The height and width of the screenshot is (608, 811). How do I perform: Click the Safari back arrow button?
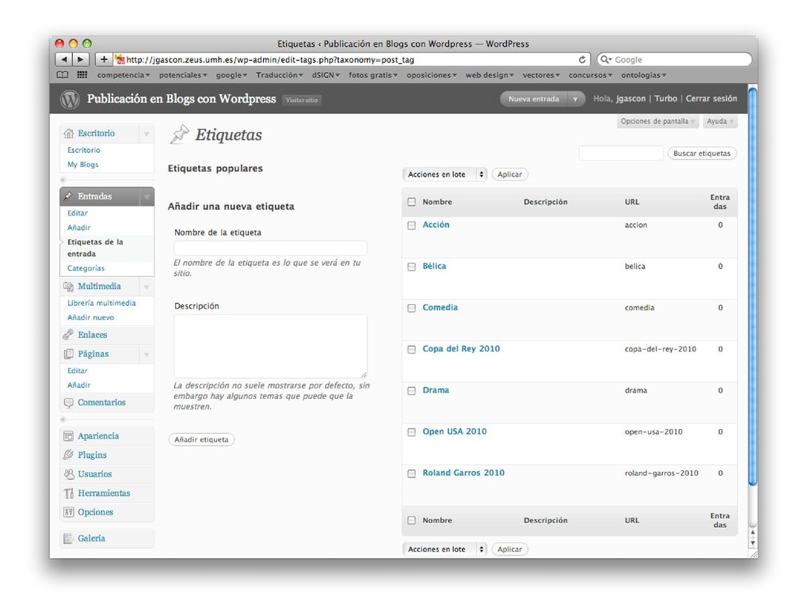coord(63,59)
